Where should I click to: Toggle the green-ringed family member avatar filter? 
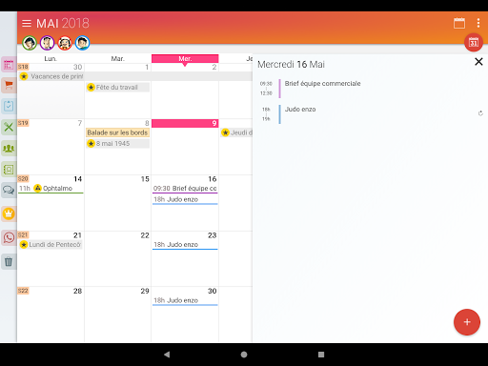point(30,43)
